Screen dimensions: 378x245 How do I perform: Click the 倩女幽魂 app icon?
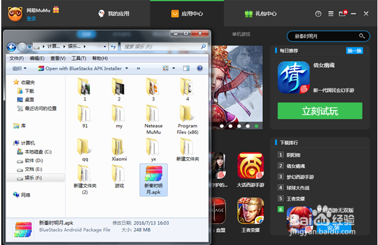pyautogui.click(x=294, y=77)
